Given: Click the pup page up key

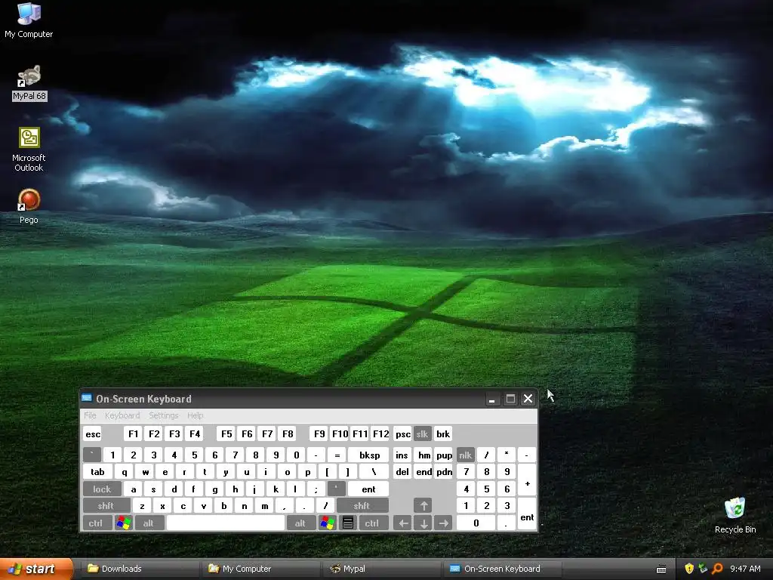Looking at the screenshot, I should pos(444,455).
